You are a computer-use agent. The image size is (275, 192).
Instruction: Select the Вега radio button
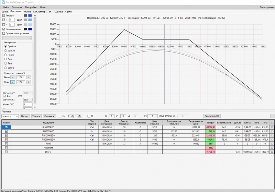pos(5,59)
